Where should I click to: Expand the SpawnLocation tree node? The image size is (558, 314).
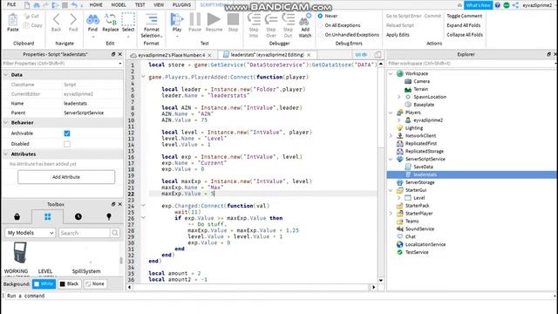click(399, 97)
